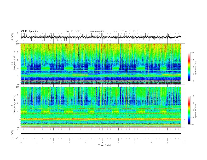Click the ch.1 PSD color bar
This screenshot has height=160, width=207.
(x=189, y=67)
